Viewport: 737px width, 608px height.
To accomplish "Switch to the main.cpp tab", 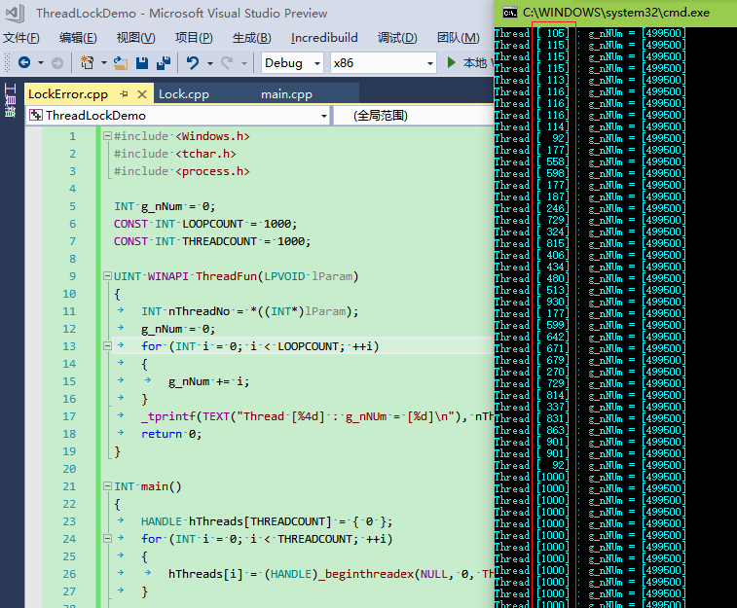I will pos(286,94).
